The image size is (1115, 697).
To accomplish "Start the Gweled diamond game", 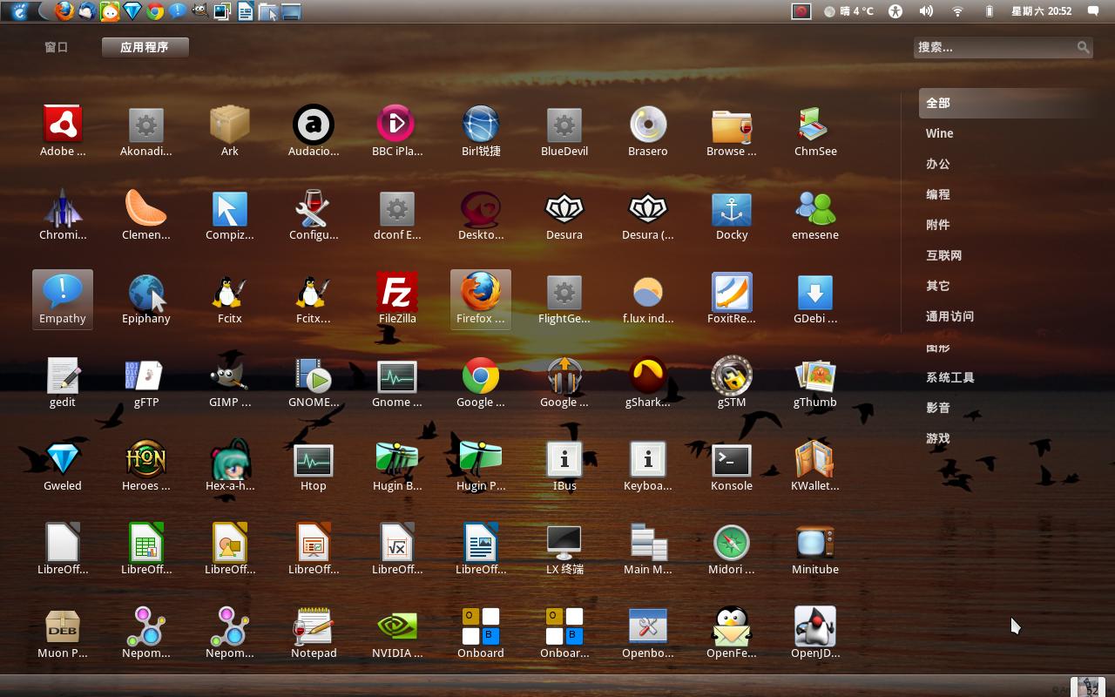I will [x=63, y=459].
